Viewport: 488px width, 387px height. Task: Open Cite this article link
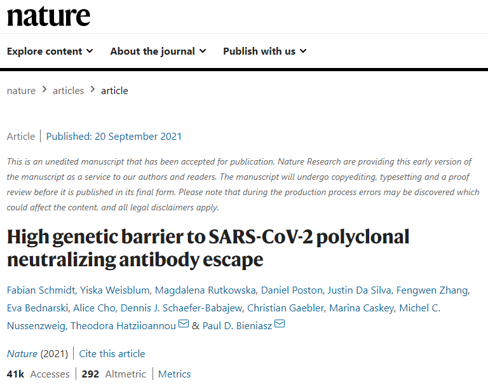[x=112, y=354]
